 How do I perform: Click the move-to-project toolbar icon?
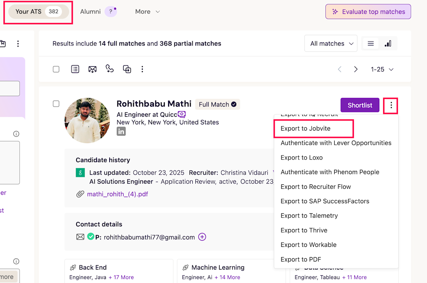click(127, 69)
